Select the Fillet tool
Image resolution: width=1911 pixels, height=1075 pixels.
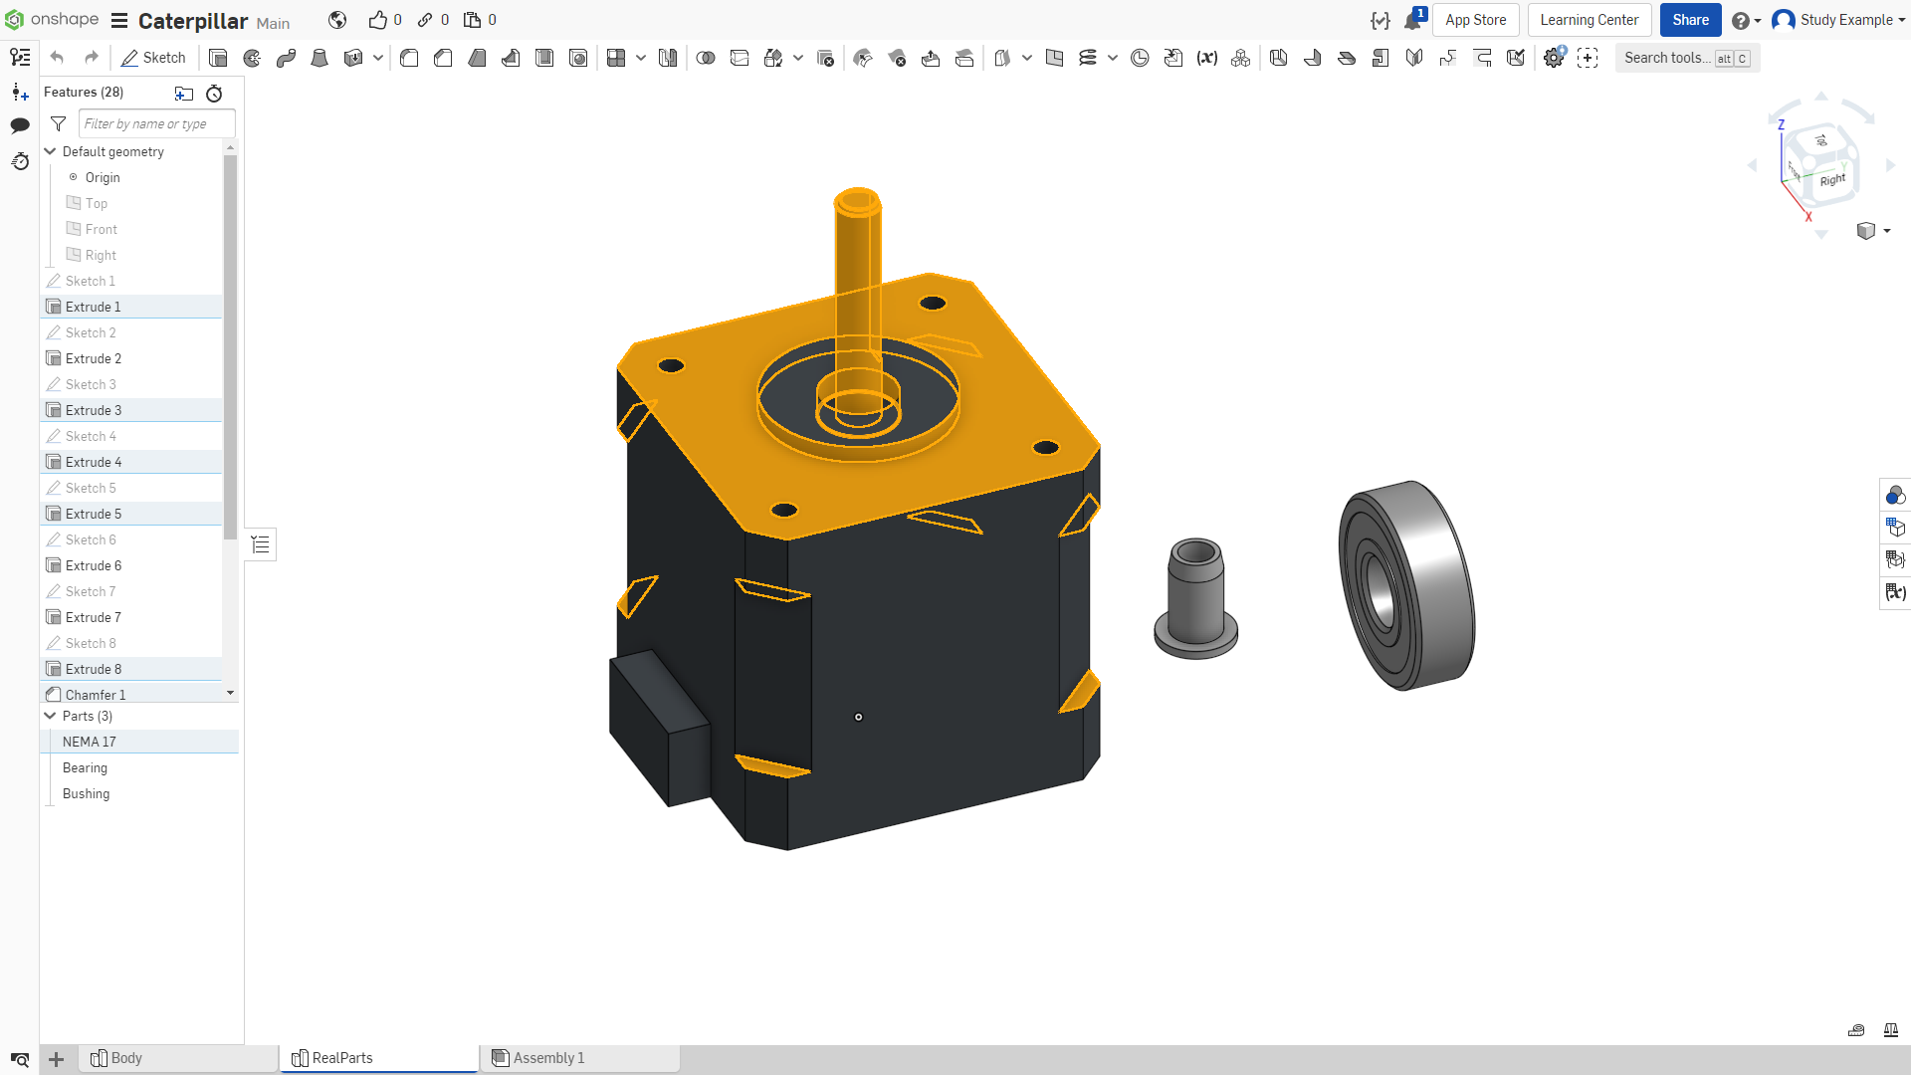(409, 58)
